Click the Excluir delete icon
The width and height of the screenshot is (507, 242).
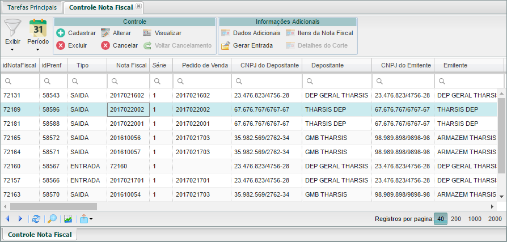pos(61,45)
